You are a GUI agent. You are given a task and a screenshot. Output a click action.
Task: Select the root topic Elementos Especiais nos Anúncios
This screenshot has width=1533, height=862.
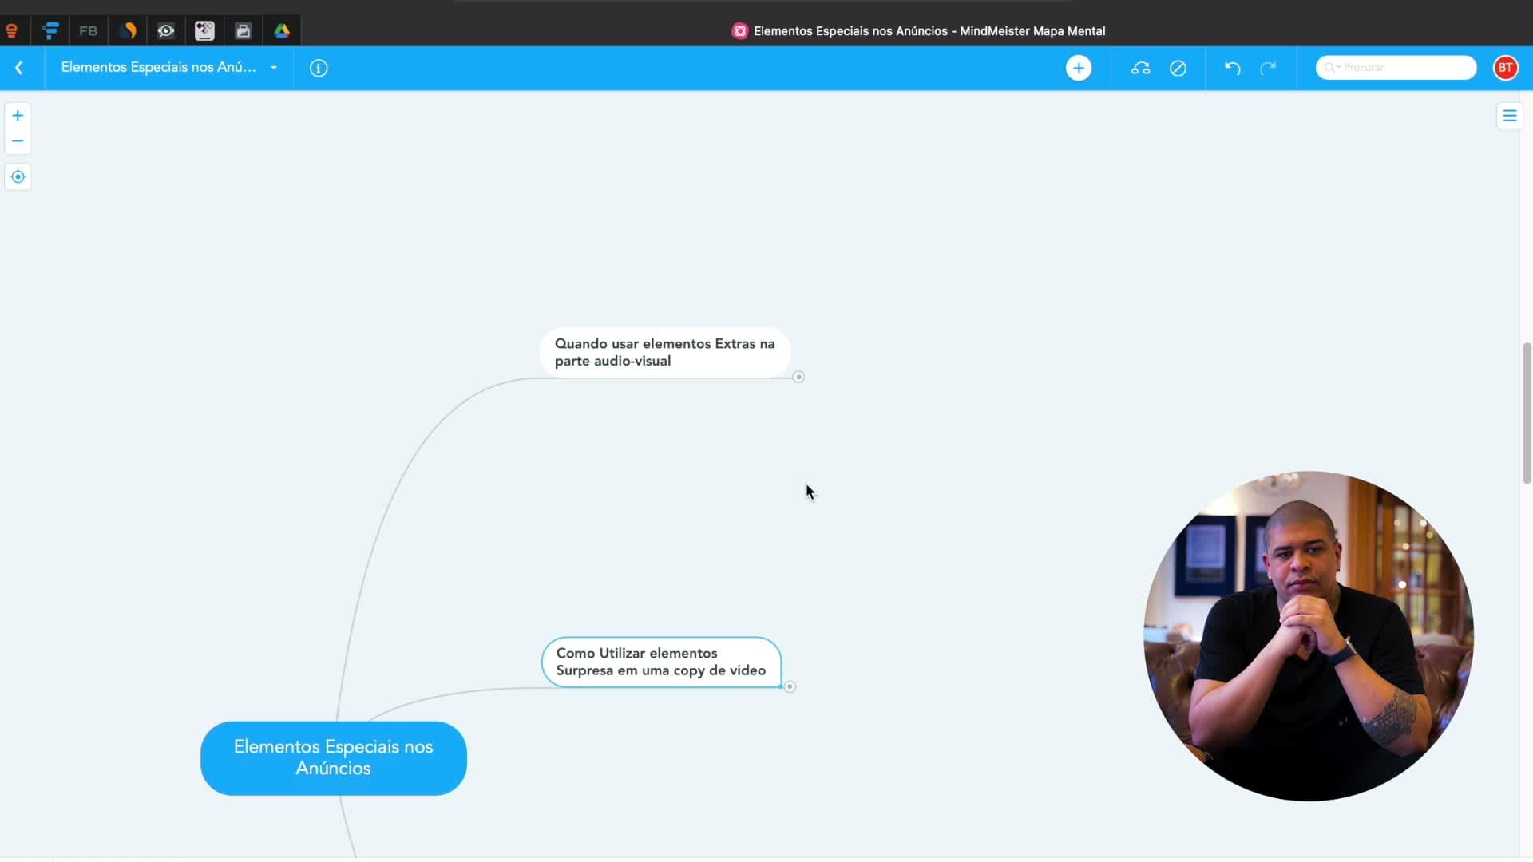click(x=334, y=757)
